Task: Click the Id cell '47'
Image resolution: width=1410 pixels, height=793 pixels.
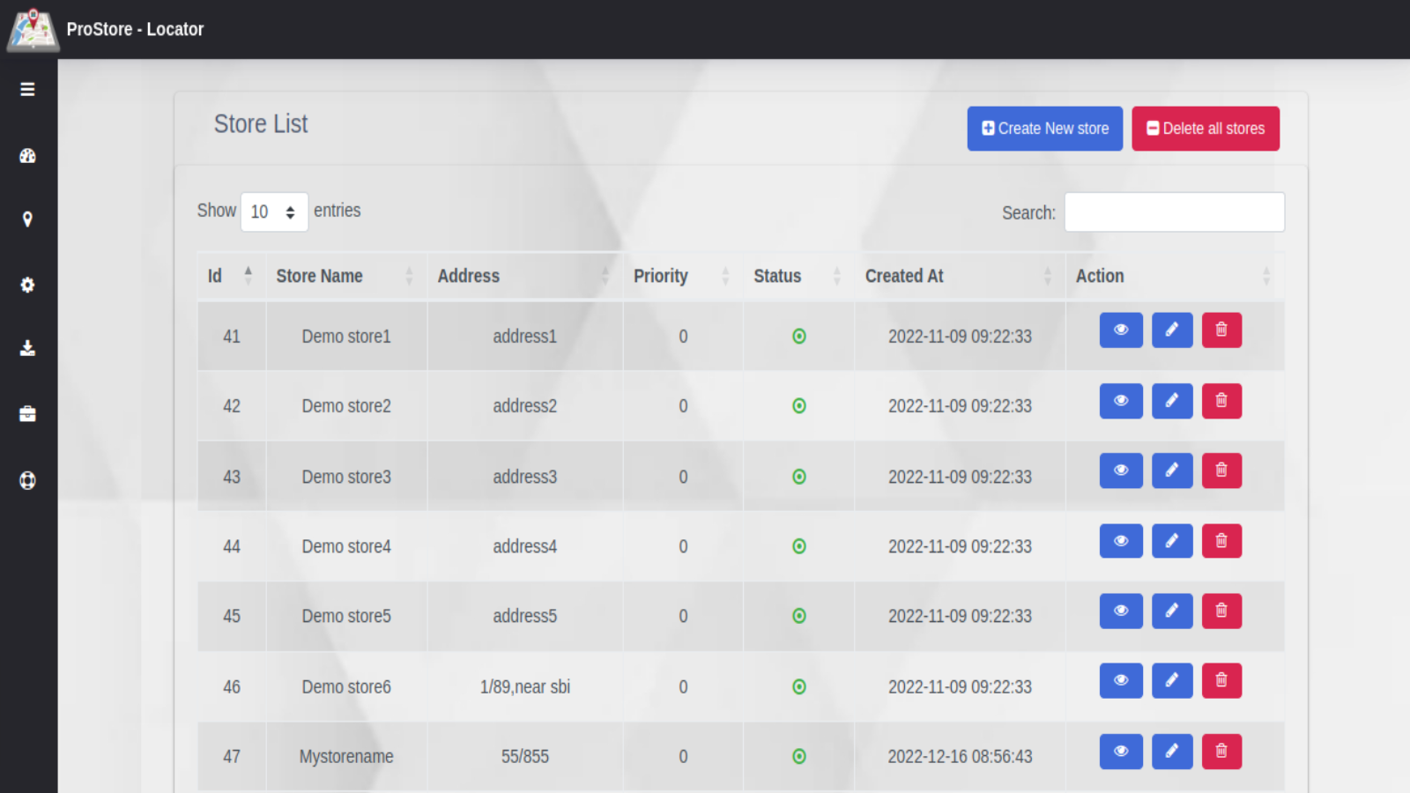Action: click(x=232, y=756)
